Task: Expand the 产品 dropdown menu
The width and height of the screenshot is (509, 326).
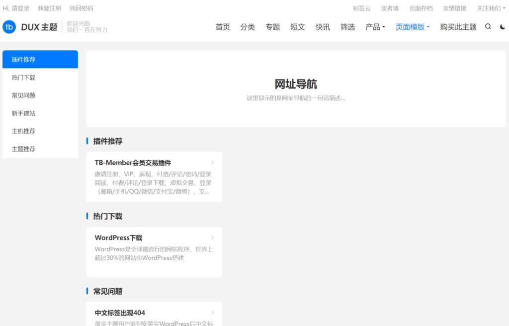Action: [x=375, y=27]
